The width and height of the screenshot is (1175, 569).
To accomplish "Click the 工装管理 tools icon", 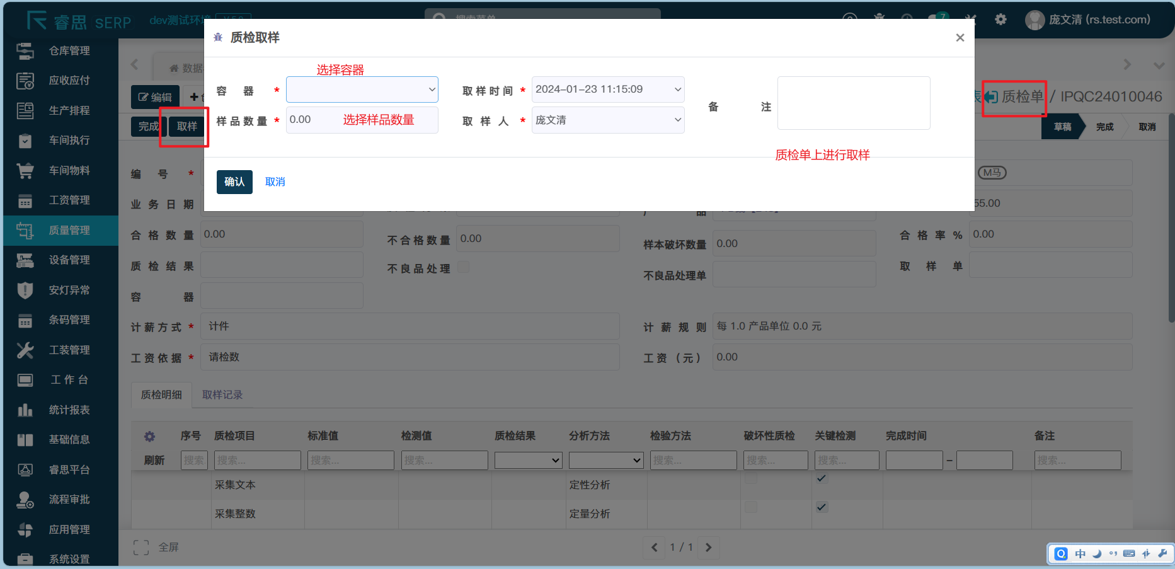I will click(25, 350).
